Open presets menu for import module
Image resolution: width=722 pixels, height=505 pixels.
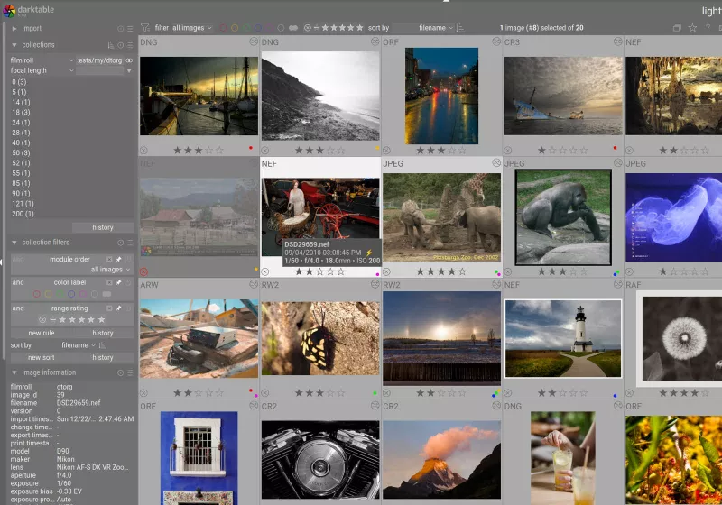tap(131, 29)
